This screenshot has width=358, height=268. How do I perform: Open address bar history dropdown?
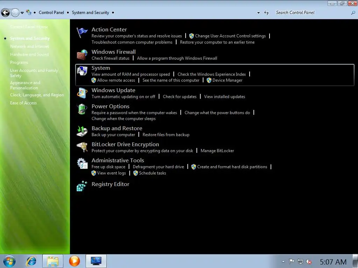click(258, 13)
